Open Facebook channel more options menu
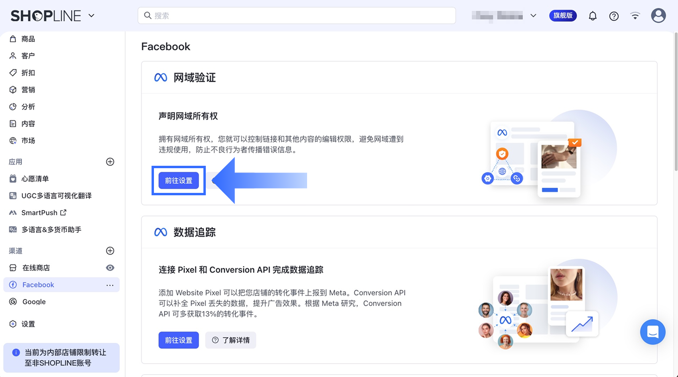The width and height of the screenshot is (678, 377). [110, 285]
